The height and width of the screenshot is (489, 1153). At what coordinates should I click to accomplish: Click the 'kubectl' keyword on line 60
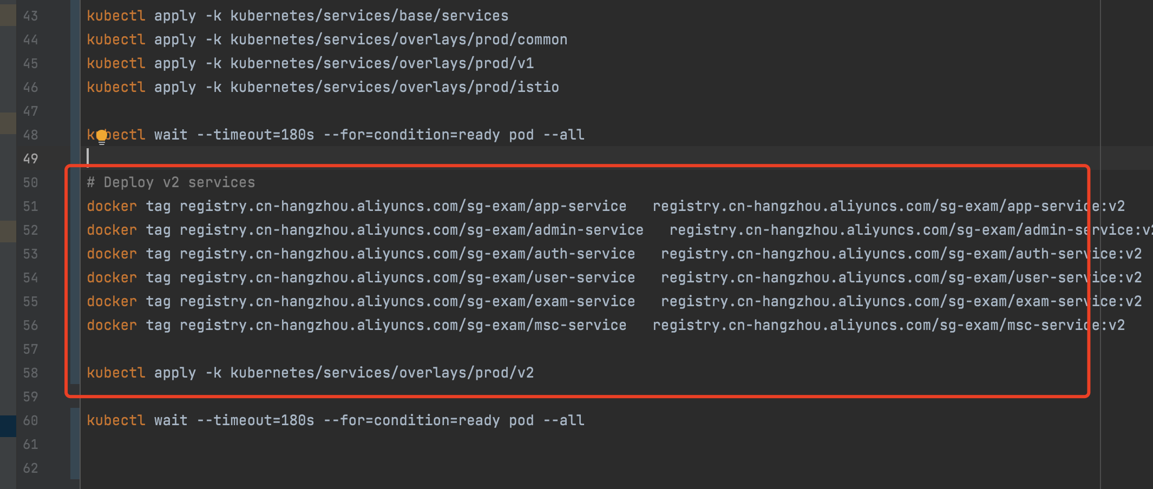click(x=116, y=420)
